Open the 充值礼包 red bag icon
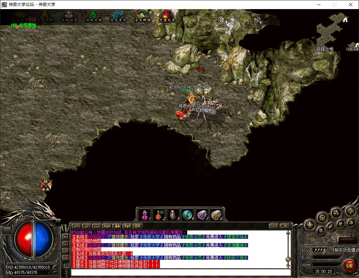This screenshot has width=359, height=278. (167, 17)
